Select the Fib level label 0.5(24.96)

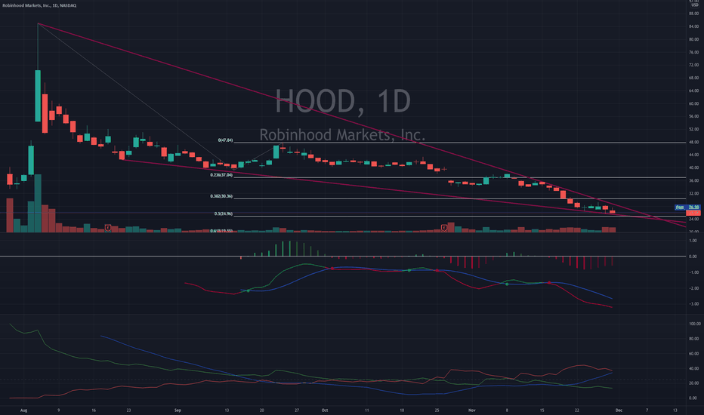tap(223, 214)
